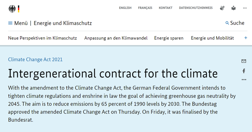The height and width of the screenshot is (132, 252).
Task: Switch language to English
Action: point(125,8)
